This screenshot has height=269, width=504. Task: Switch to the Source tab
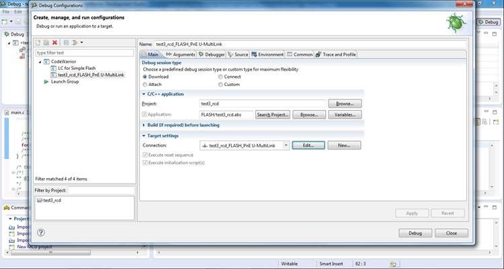click(238, 54)
